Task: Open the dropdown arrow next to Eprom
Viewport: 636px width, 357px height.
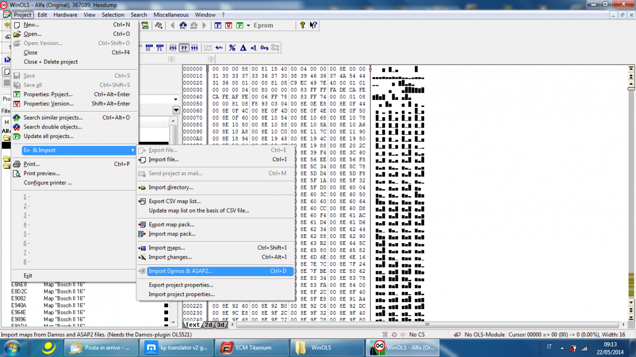Action: point(249,25)
